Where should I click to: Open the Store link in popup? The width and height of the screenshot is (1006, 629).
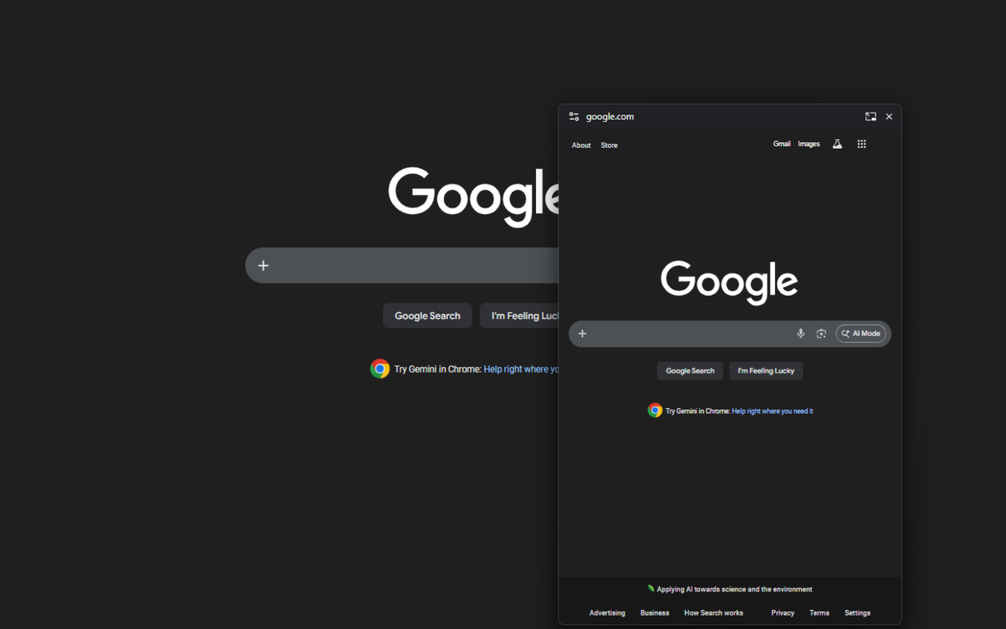(x=609, y=145)
